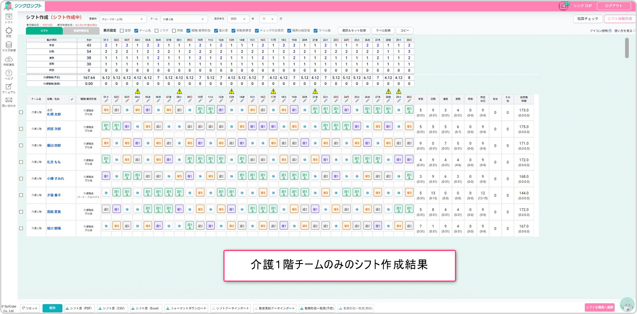
Task: Open the month dropdown showing 11
Action: [268, 19]
